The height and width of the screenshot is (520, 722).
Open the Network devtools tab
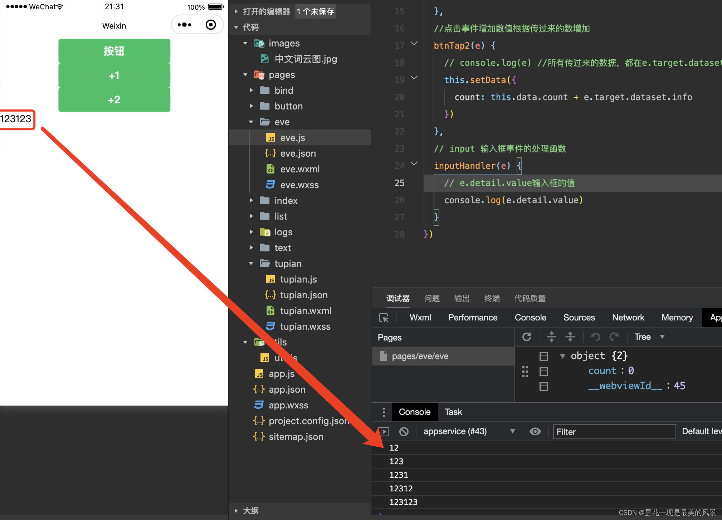coord(628,318)
